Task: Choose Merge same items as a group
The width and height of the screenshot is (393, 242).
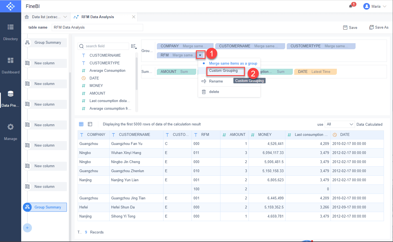Action: 229,63
